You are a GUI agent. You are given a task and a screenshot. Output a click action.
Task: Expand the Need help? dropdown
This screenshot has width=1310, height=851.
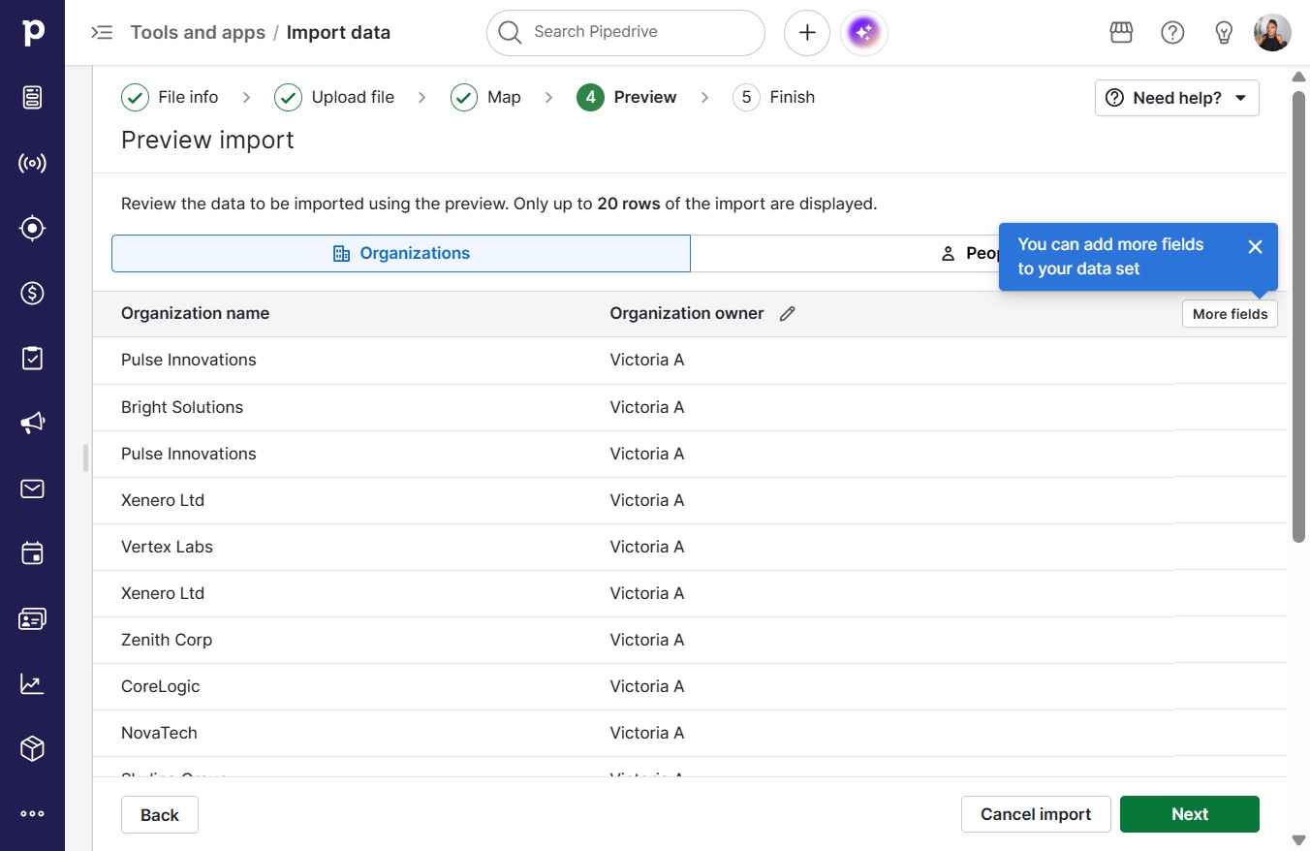click(1177, 98)
